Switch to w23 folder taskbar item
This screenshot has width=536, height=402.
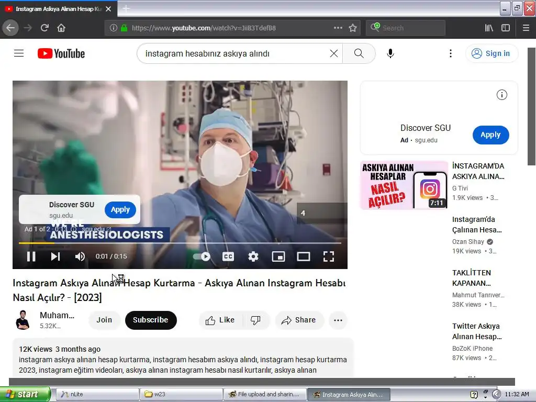(181, 394)
